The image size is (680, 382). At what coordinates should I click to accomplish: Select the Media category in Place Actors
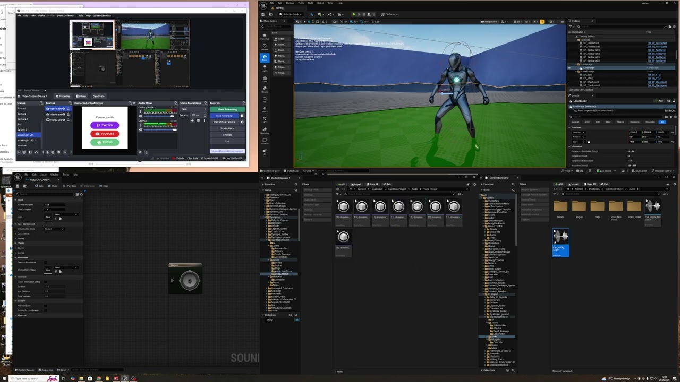click(265, 110)
